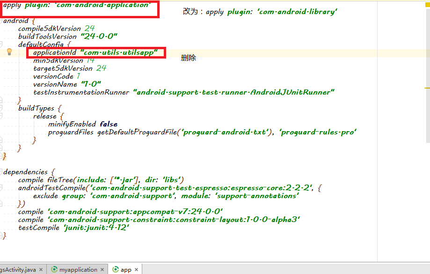Close the myapplication tab
The image size is (430, 274).
[102, 269]
